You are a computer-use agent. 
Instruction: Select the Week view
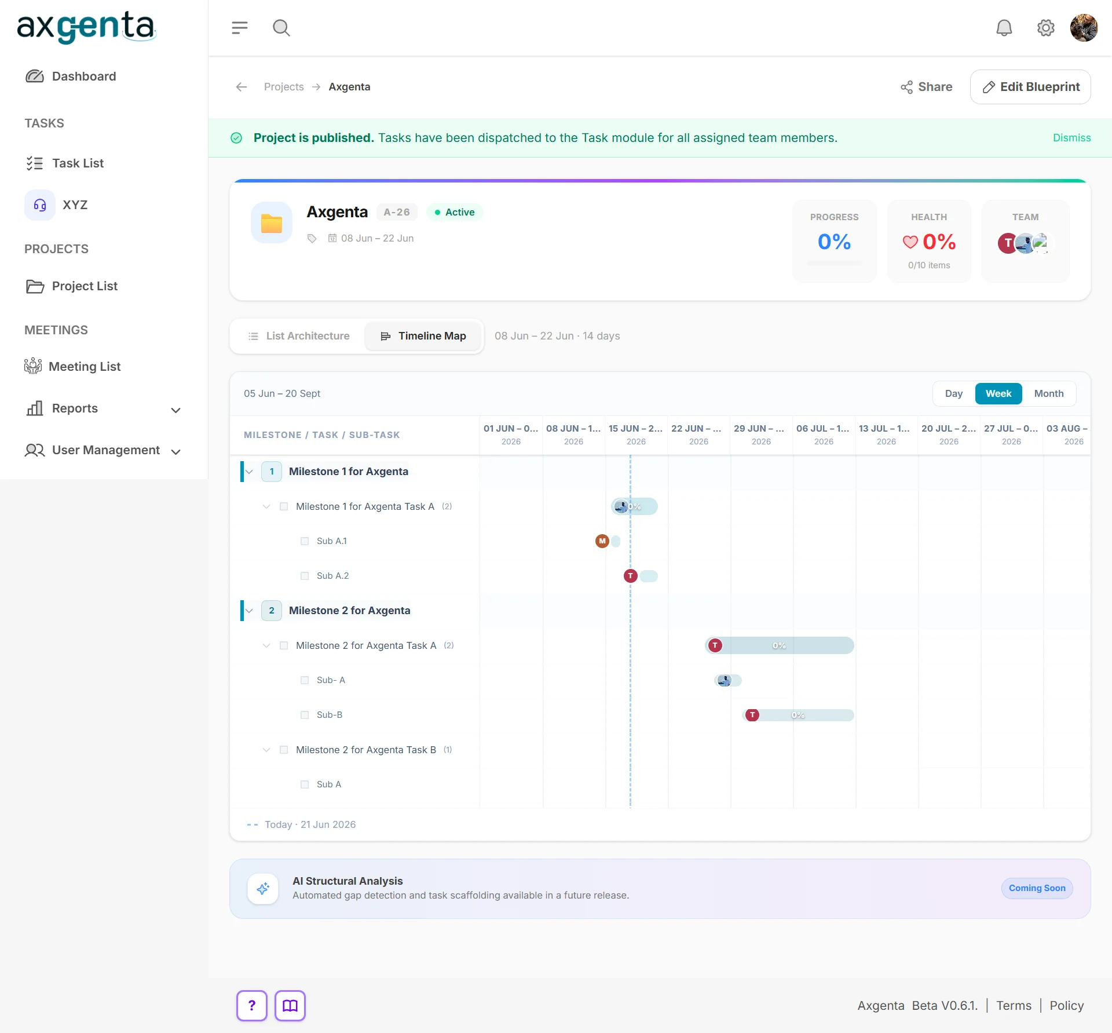pos(998,393)
